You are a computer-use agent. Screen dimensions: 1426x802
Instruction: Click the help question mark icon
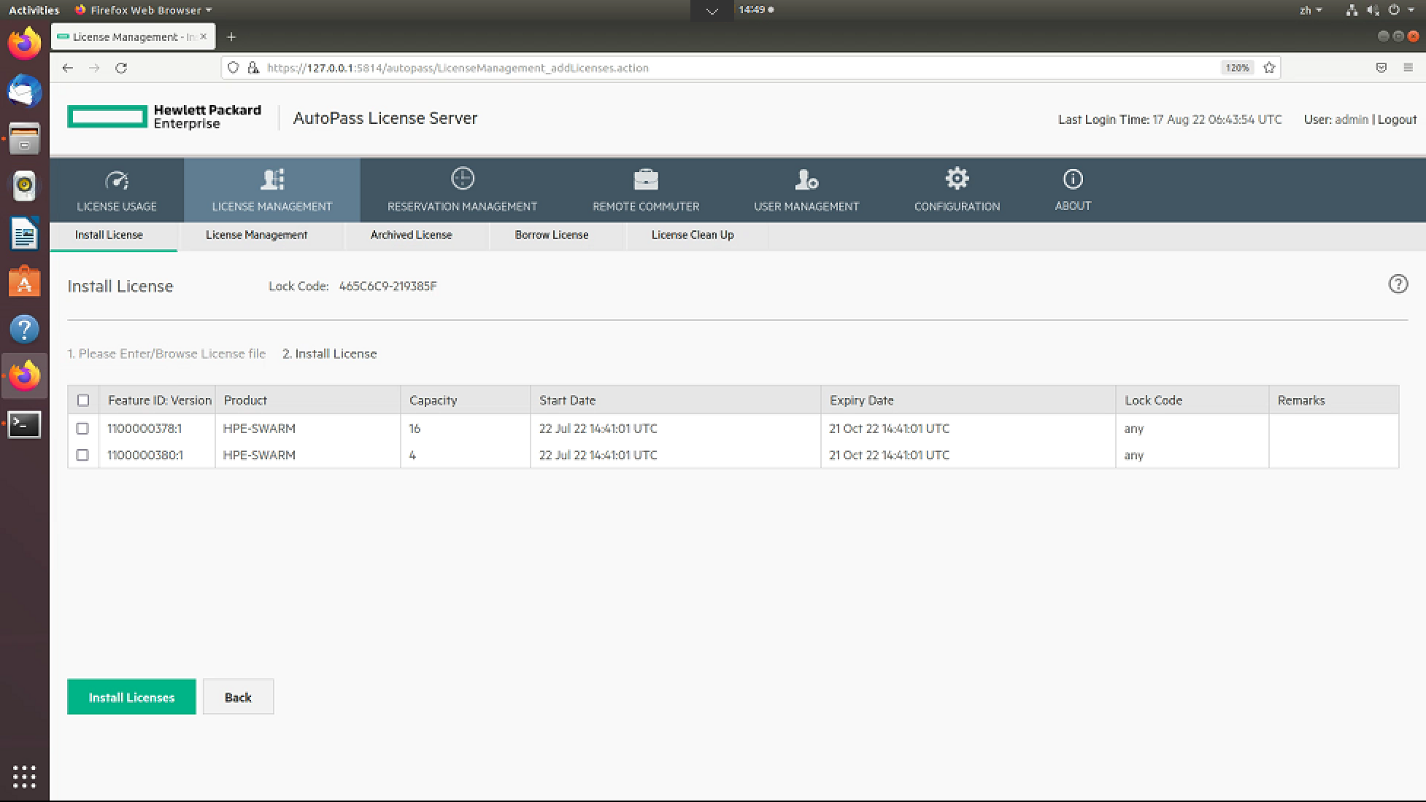pyautogui.click(x=1398, y=284)
